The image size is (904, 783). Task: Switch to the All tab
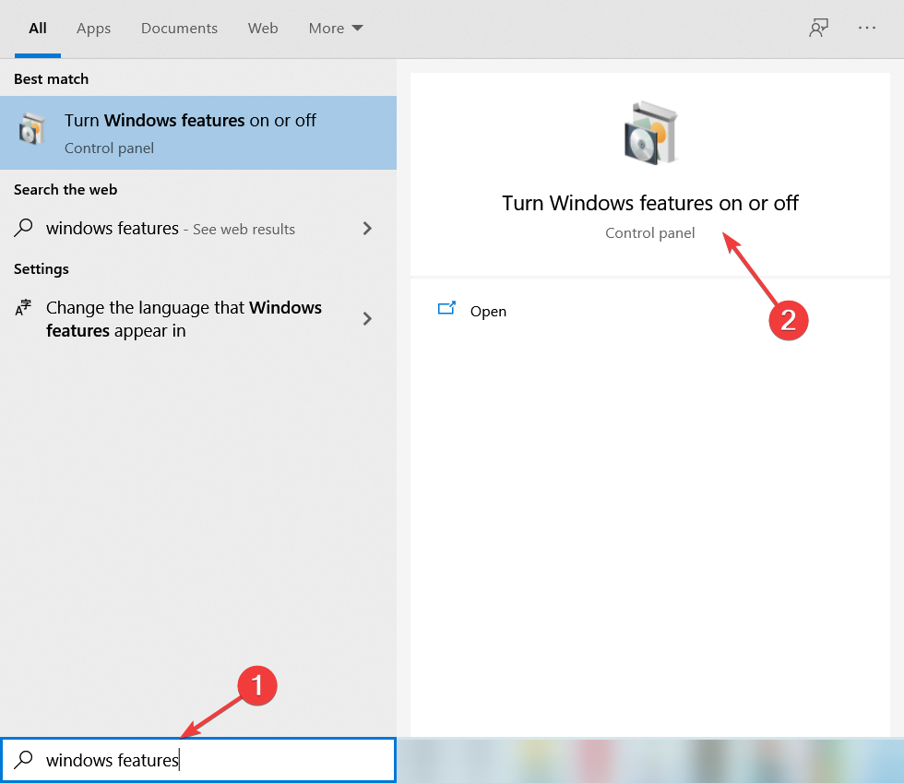pyautogui.click(x=38, y=29)
